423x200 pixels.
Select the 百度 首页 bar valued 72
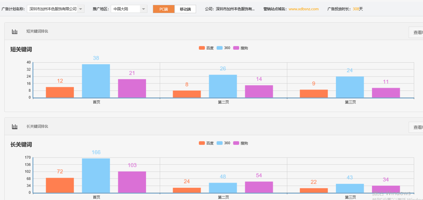point(60,185)
